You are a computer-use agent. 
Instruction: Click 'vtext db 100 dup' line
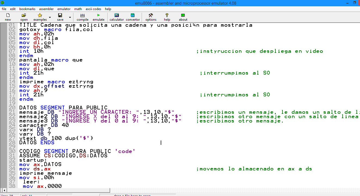point(56,138)
